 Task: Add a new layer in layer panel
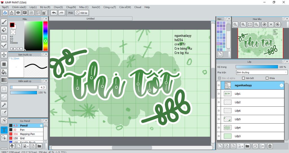(220, 146)
